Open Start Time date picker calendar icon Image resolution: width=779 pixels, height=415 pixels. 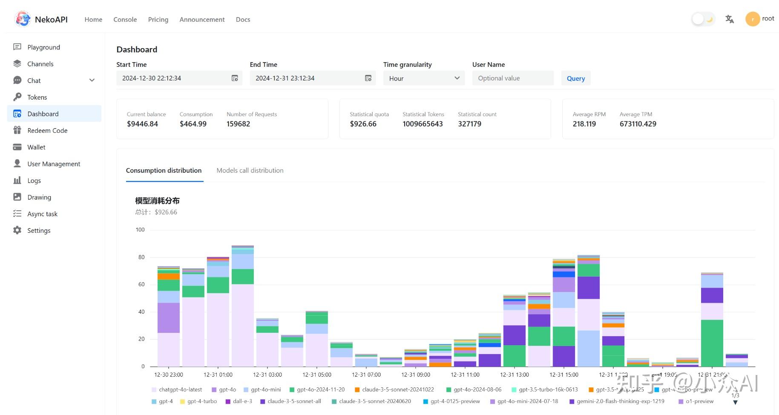tap(235, 78)
